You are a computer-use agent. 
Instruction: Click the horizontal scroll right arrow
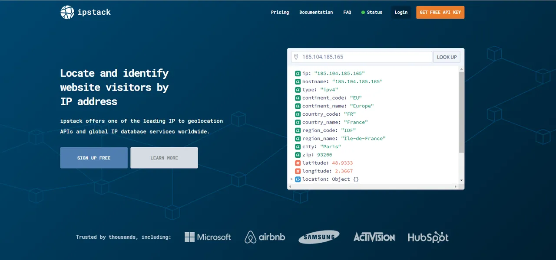[456, 186]
